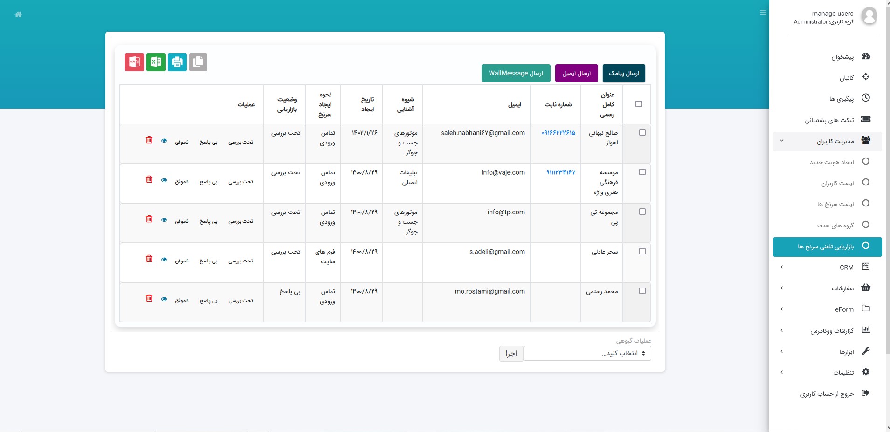Click the print table icon
The height and width of the screenshot is (432, 890).
tap(177, 62)
